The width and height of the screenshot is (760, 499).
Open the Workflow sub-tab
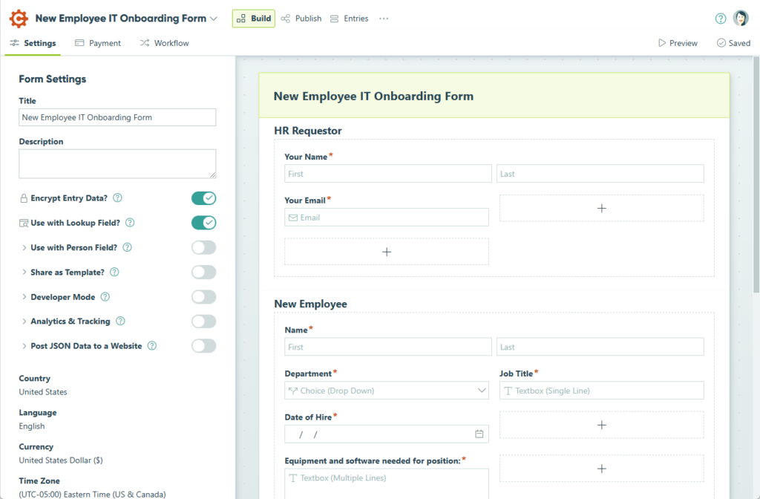coord(164,43)
